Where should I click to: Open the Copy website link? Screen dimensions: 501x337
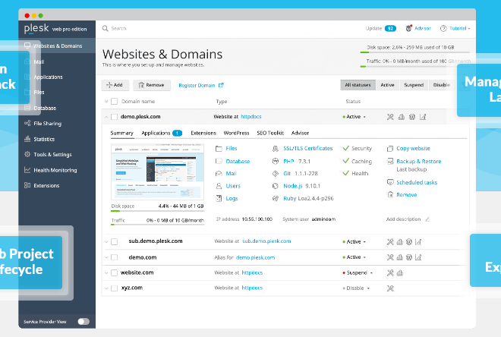point(413,149)
